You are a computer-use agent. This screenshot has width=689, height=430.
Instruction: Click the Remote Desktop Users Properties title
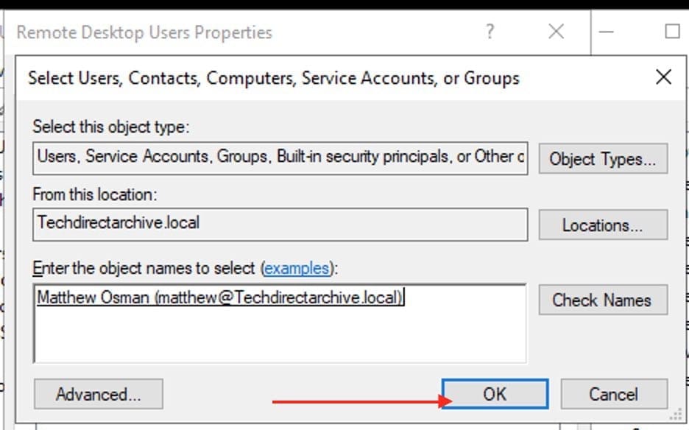144,32
